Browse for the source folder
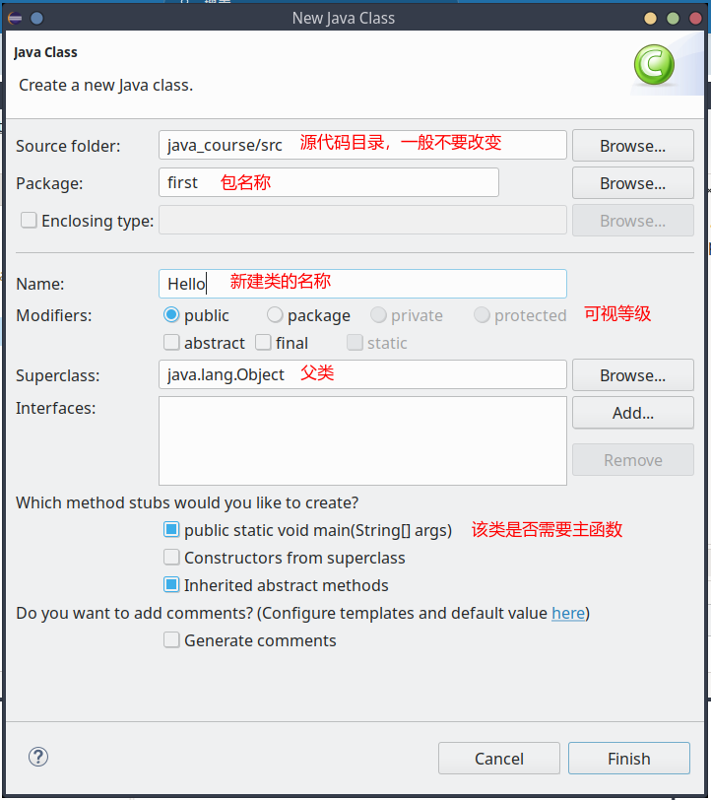This screenshot has height=800, width=711. click(x=632, y=146)
